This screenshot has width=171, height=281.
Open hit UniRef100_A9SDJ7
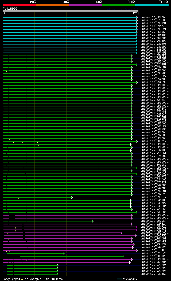coord(153,197)
